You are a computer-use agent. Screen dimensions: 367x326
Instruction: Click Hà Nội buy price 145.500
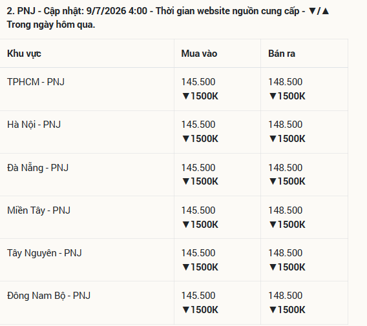198,125
